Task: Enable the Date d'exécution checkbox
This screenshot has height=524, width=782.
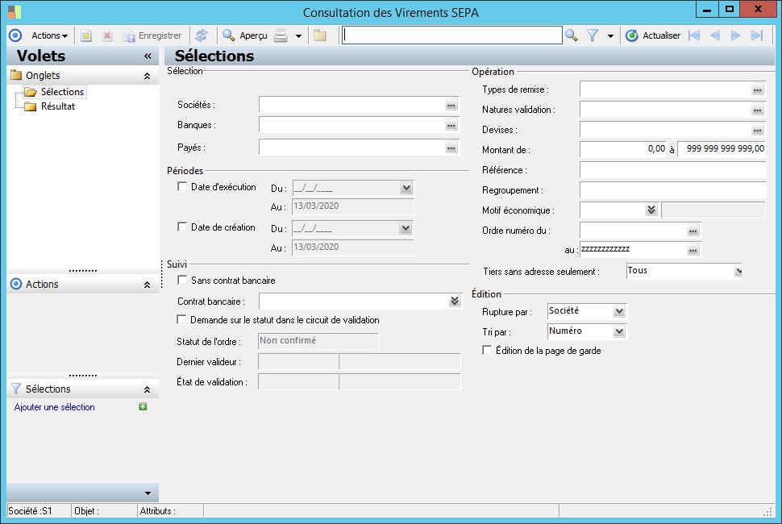Action: [x=182, y=187]
